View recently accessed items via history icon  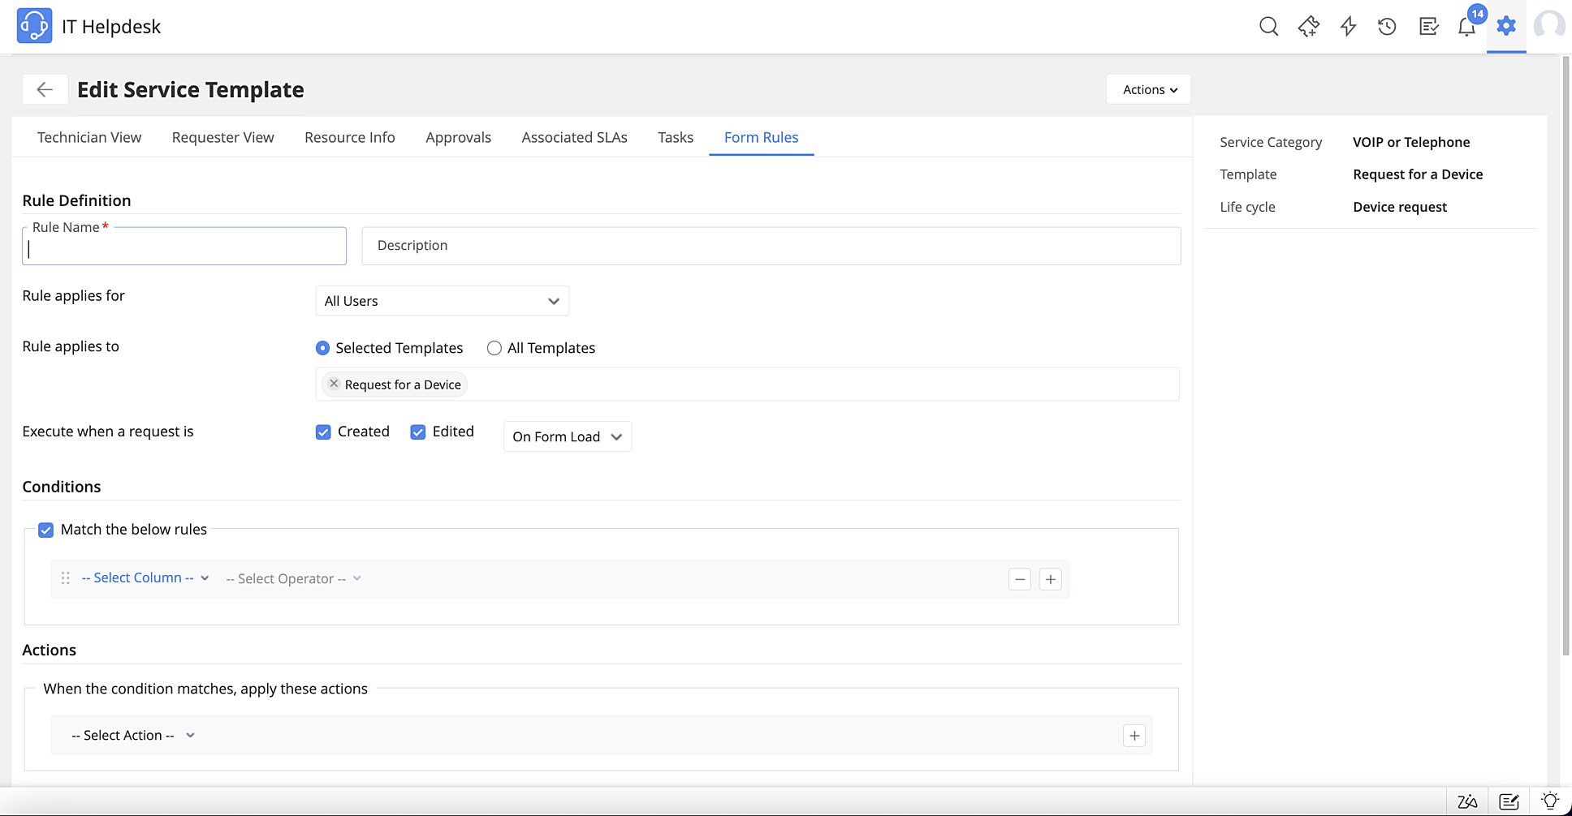coord(1387,26)
